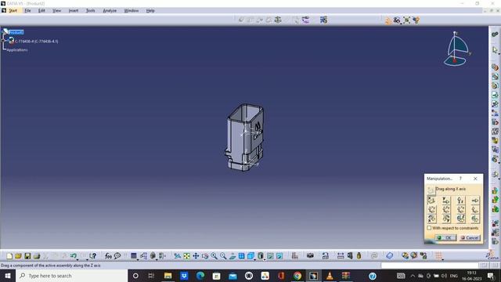
Task: Select Drag around any axis icon
Action: 475,219
